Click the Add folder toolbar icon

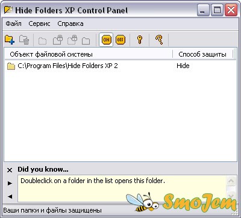[x=10, y=40]
